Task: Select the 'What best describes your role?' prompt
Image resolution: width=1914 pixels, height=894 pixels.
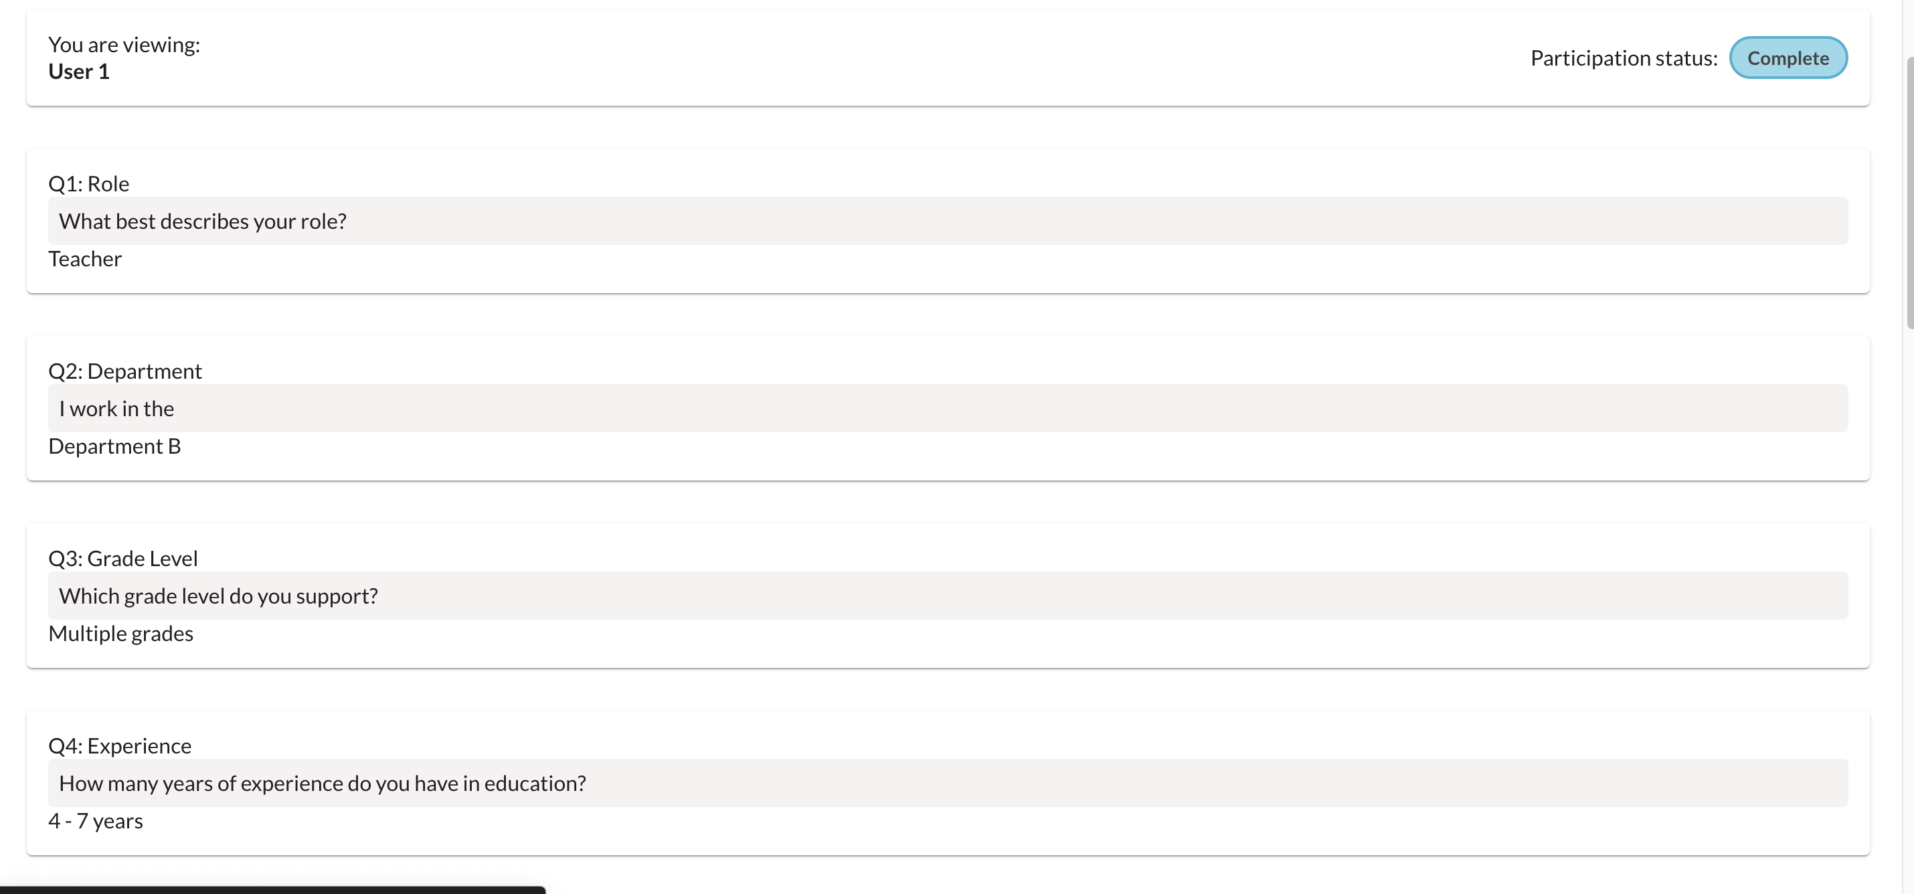Action: 203,221
